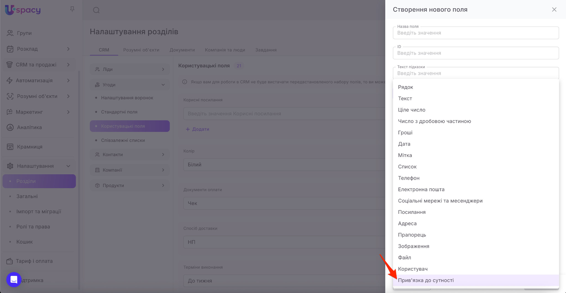This screenshot has height=293, width=566.
Task: Expand the Ліди section chevron
Action: point(163,69)
